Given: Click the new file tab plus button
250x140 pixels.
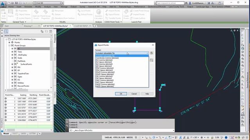Looking at the screenshot, I should click(x=95, y=26).
